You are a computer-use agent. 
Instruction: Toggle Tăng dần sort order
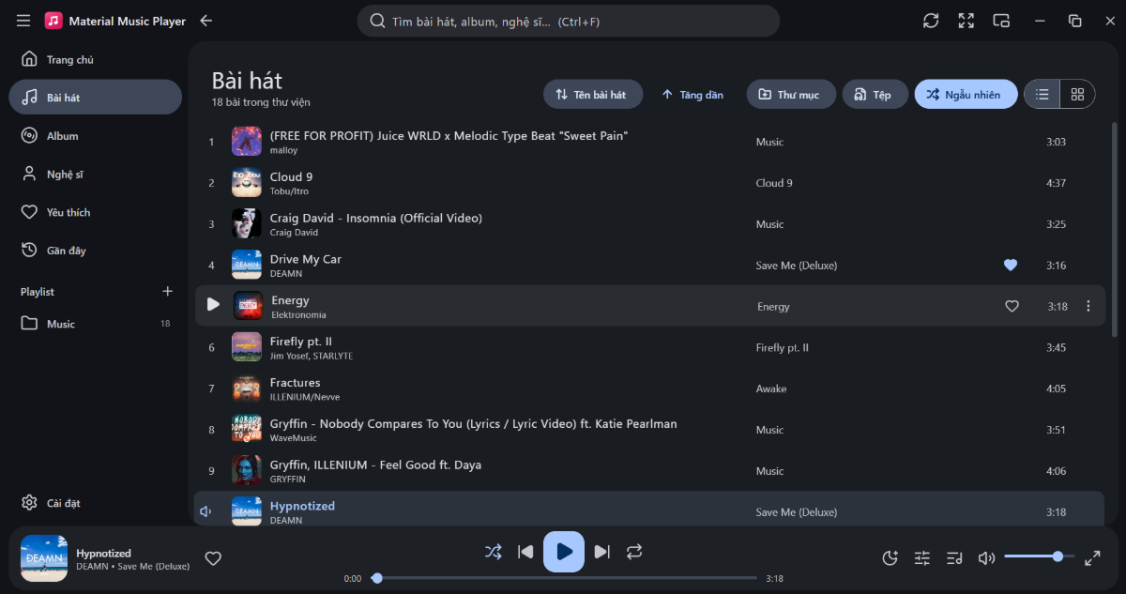pyautogui.click(x=692, y=95)
